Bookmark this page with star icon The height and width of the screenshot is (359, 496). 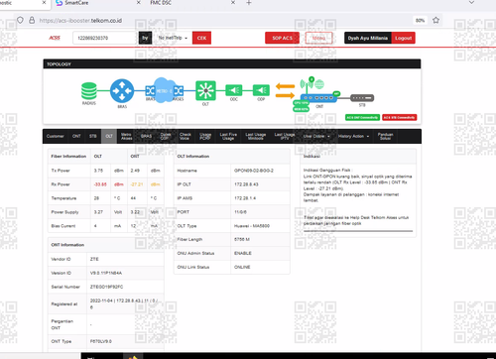(435, 20)
